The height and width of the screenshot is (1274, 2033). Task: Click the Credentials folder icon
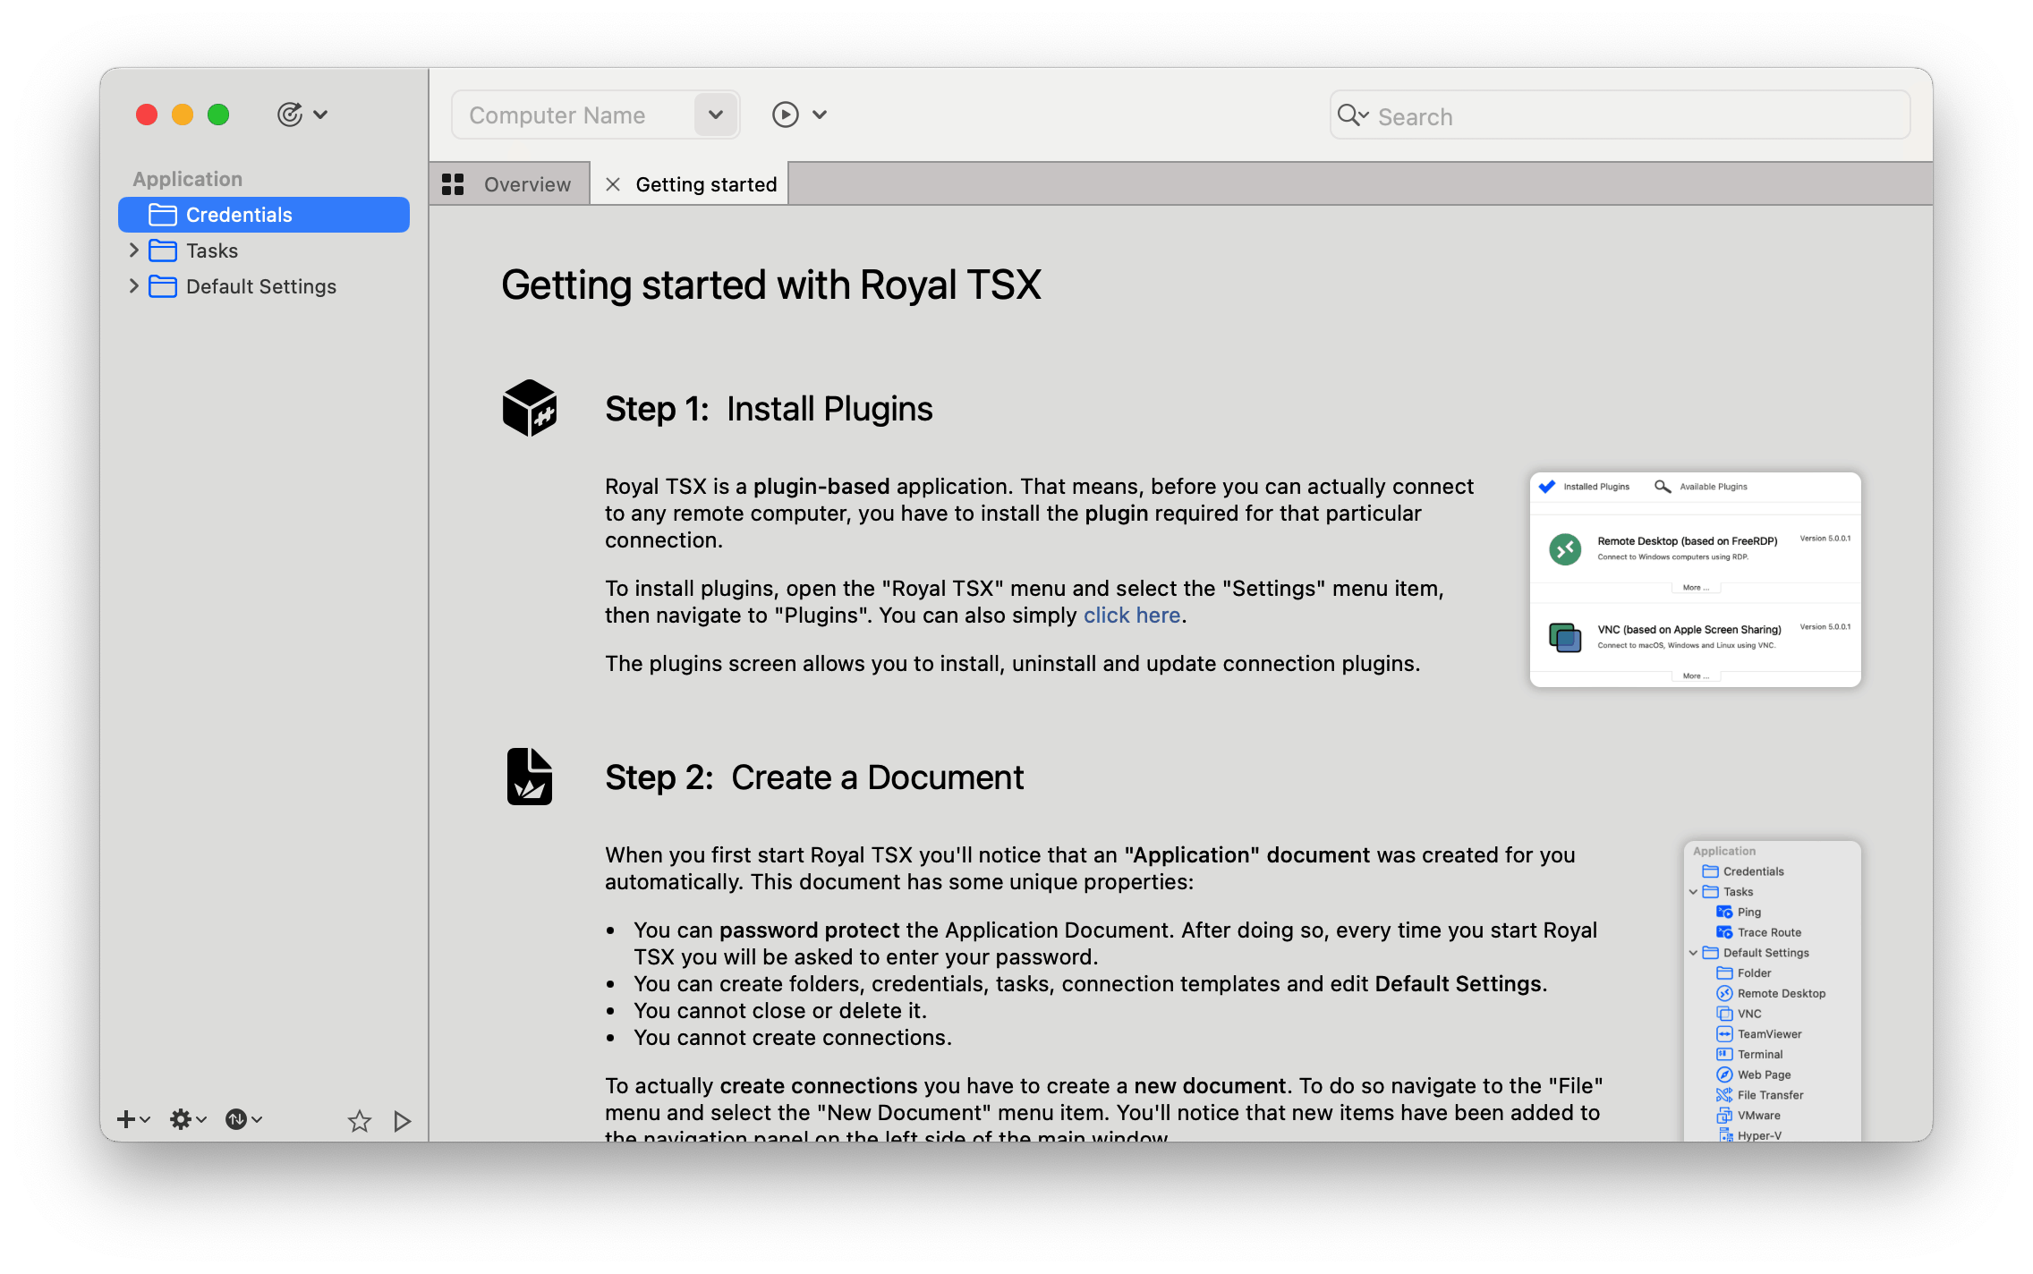click(162, 215)
